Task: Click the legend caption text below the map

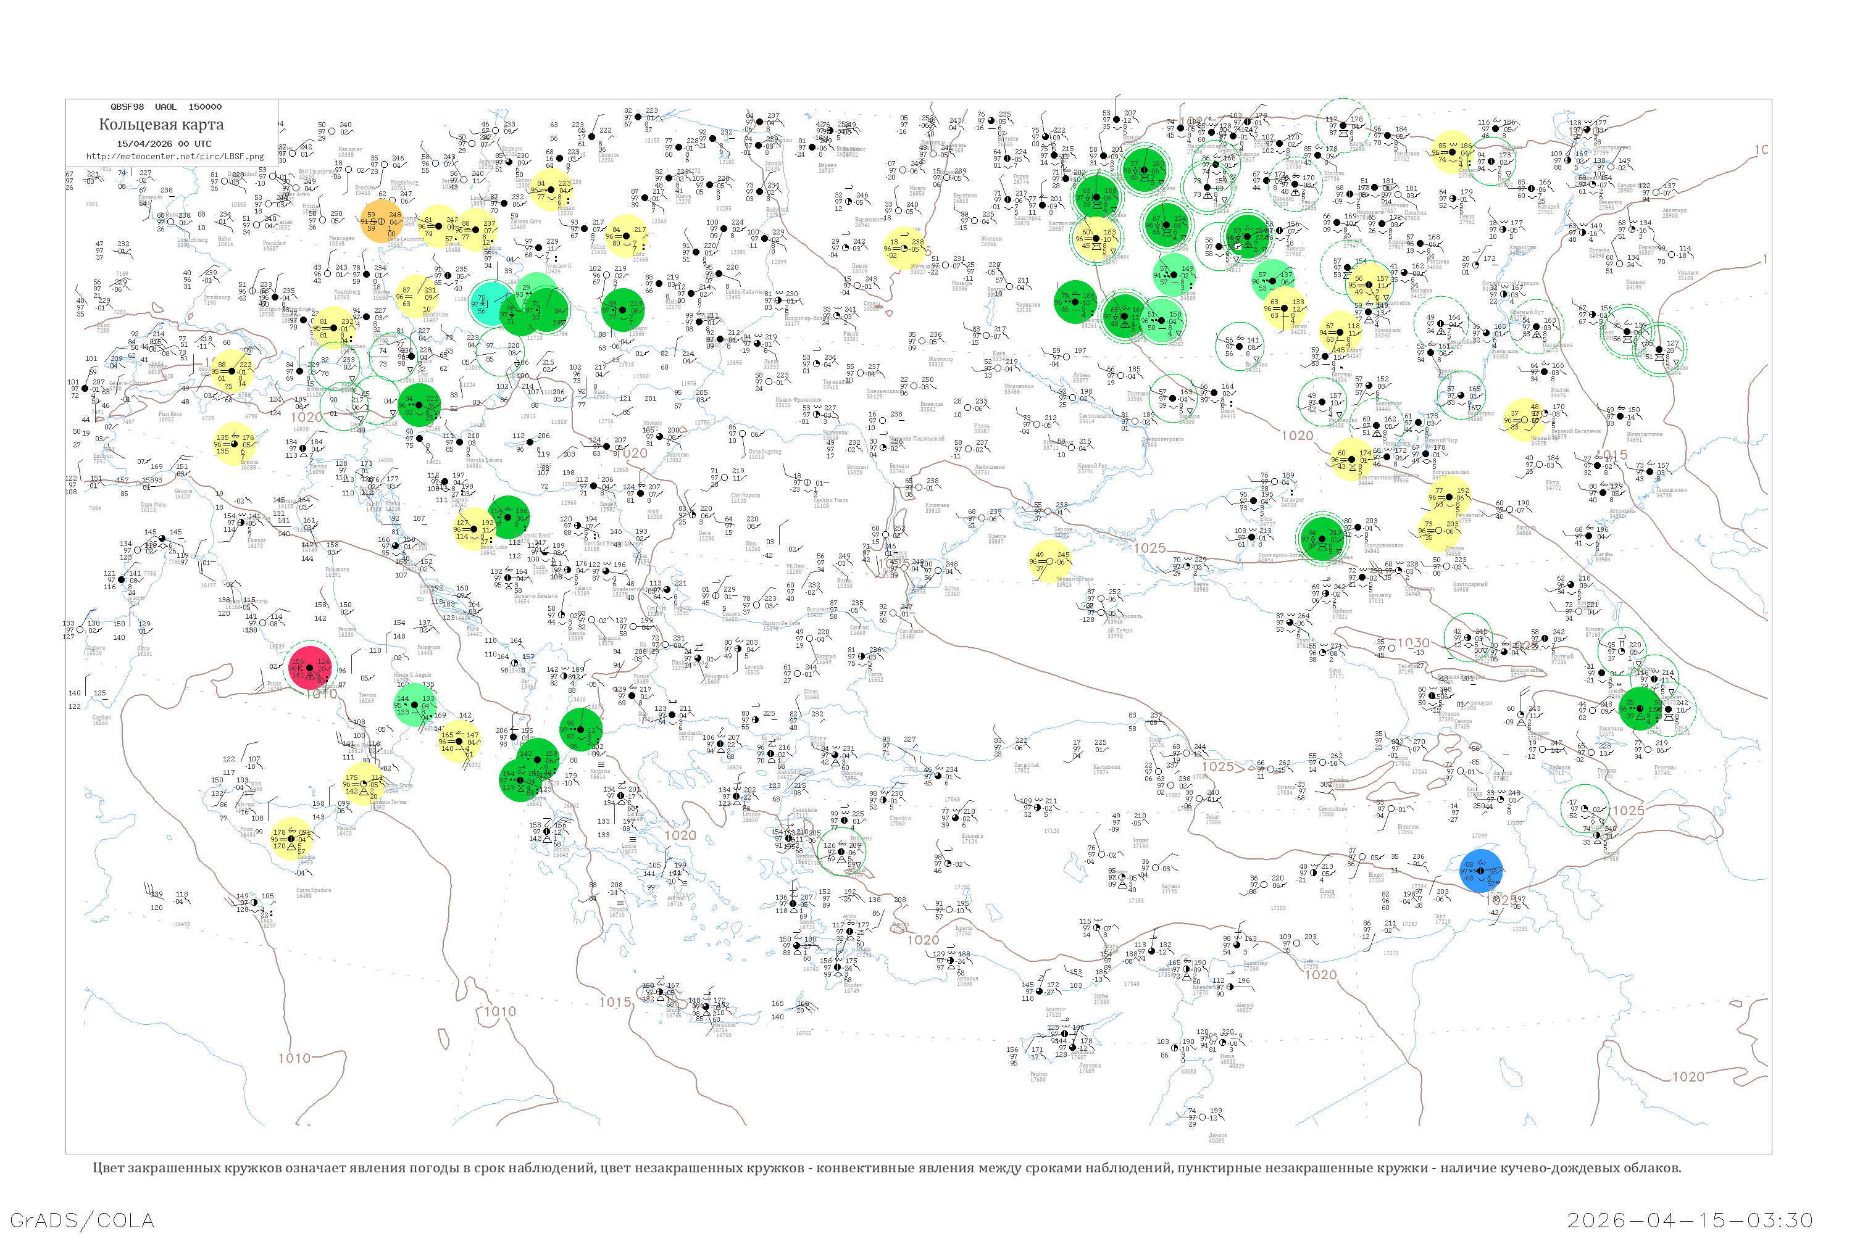Action: [x=886, y=1168]
